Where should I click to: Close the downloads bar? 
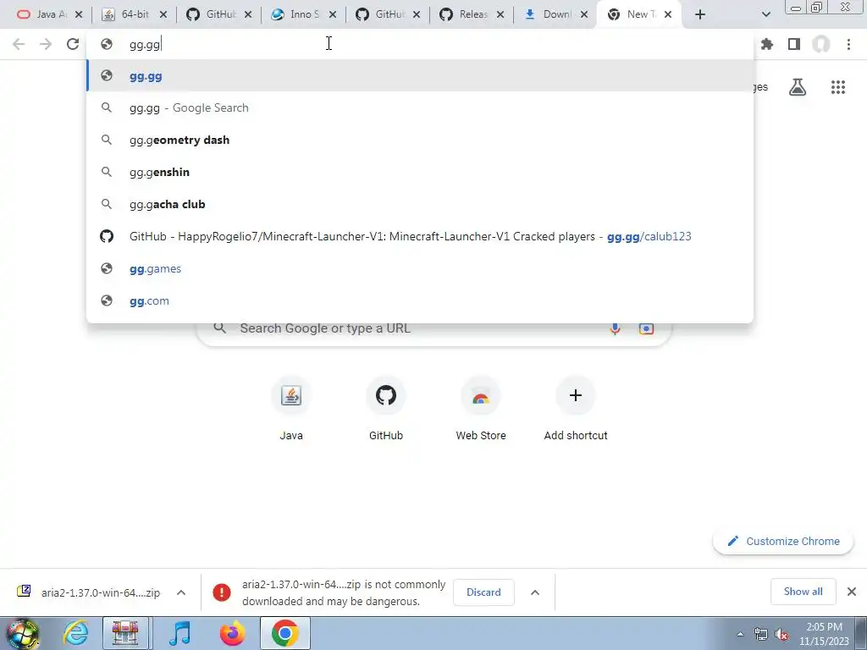852,592
